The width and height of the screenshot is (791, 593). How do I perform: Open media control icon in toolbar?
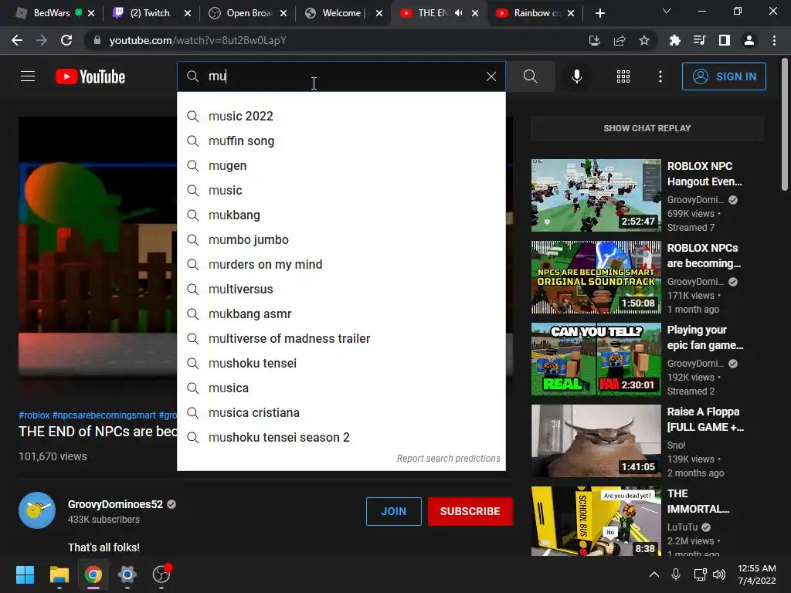pos(699,40)
